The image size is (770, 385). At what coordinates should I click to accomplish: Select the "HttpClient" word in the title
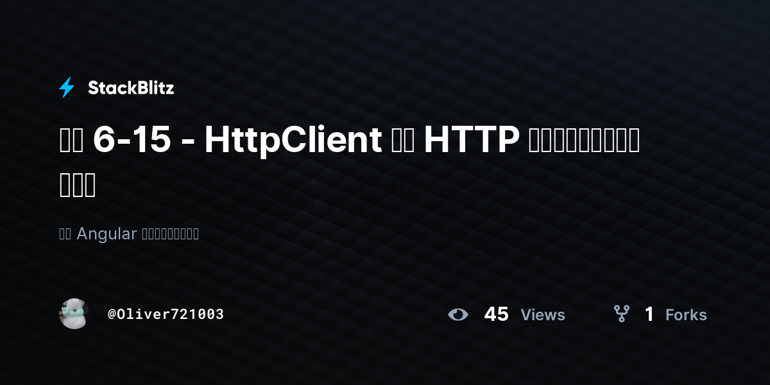point(293,141)
